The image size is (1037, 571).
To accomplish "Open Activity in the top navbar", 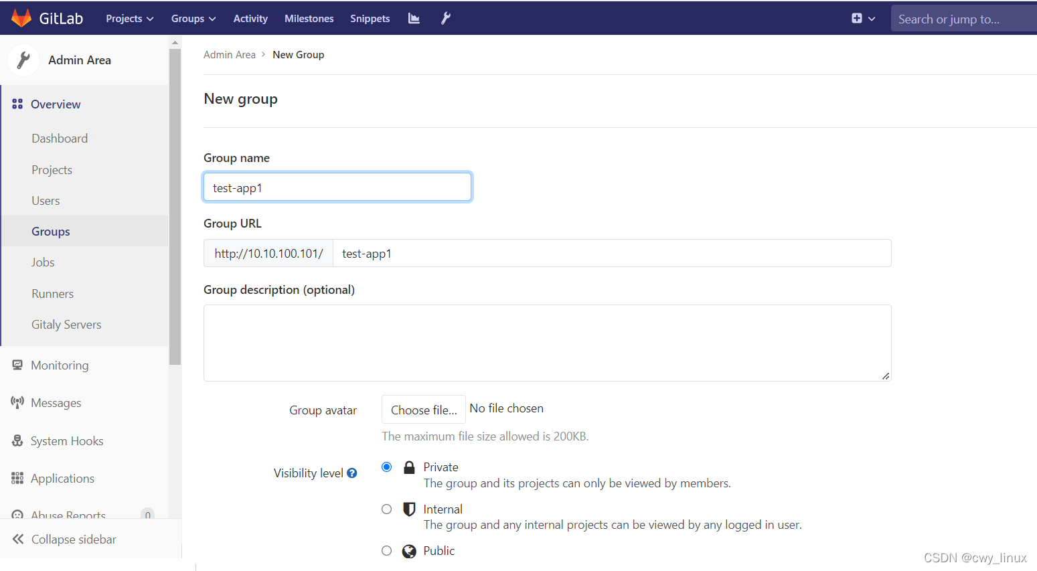I will pos(250,19).
